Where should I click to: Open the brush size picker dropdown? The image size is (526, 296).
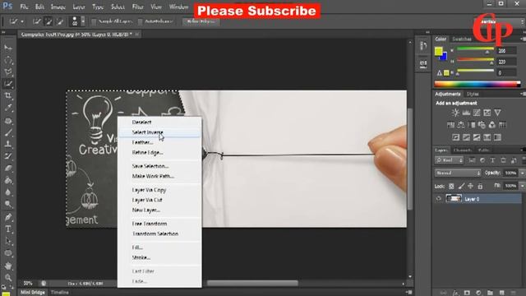[x=83, y=21]
